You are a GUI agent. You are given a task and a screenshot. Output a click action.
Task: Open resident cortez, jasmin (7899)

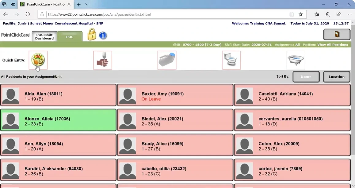pyautogui.click(x=292, y=170)
